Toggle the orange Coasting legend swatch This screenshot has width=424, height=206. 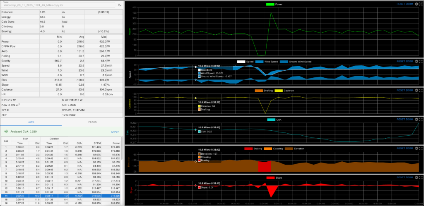[268, 149]
